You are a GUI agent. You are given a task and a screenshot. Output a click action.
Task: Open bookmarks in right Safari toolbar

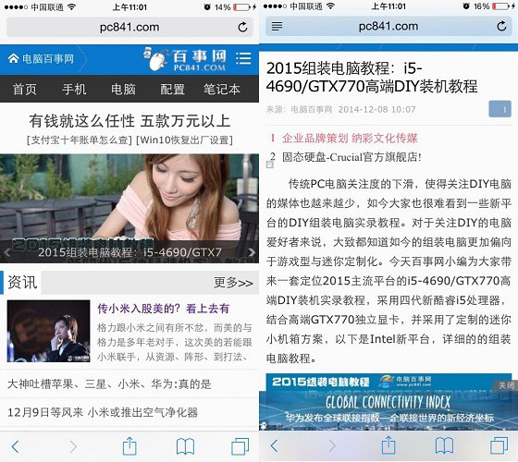click(x=444, y=445)
